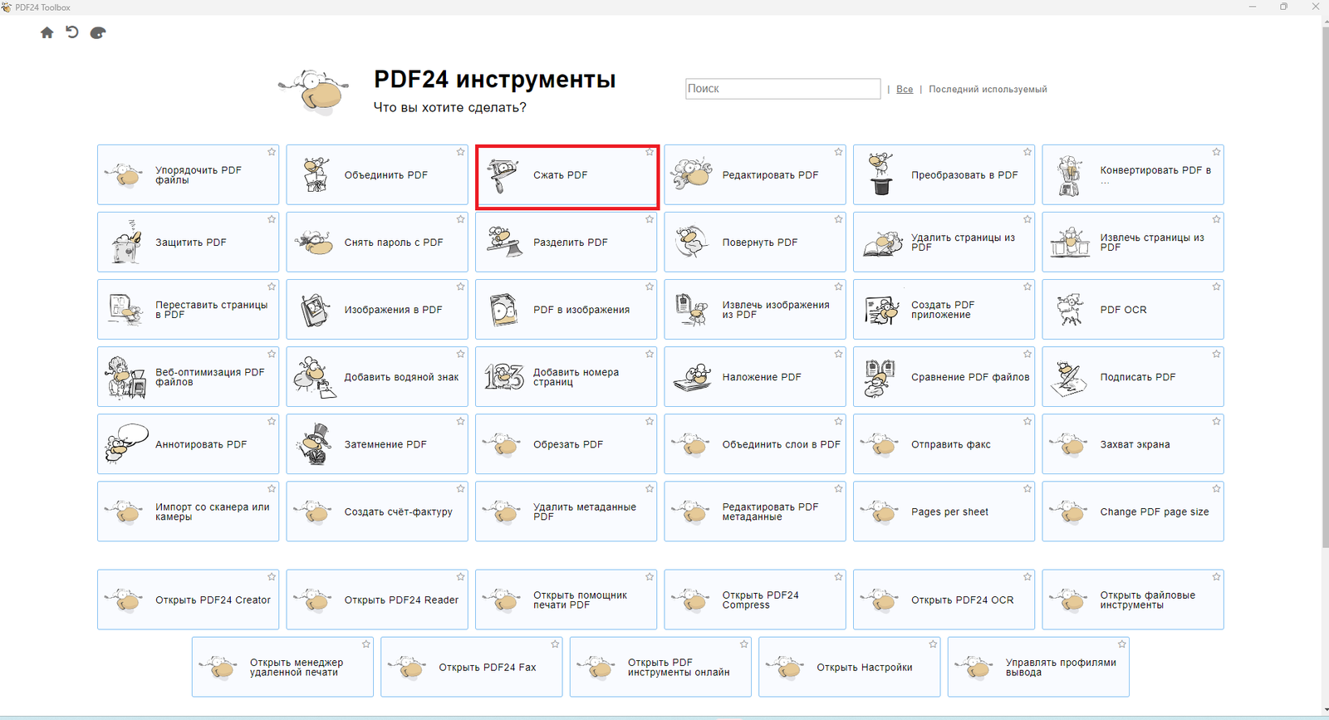Screen dimensions: 1329x720
Task: Open the Упорядочить PDF файлы tool
Action: 188,175
